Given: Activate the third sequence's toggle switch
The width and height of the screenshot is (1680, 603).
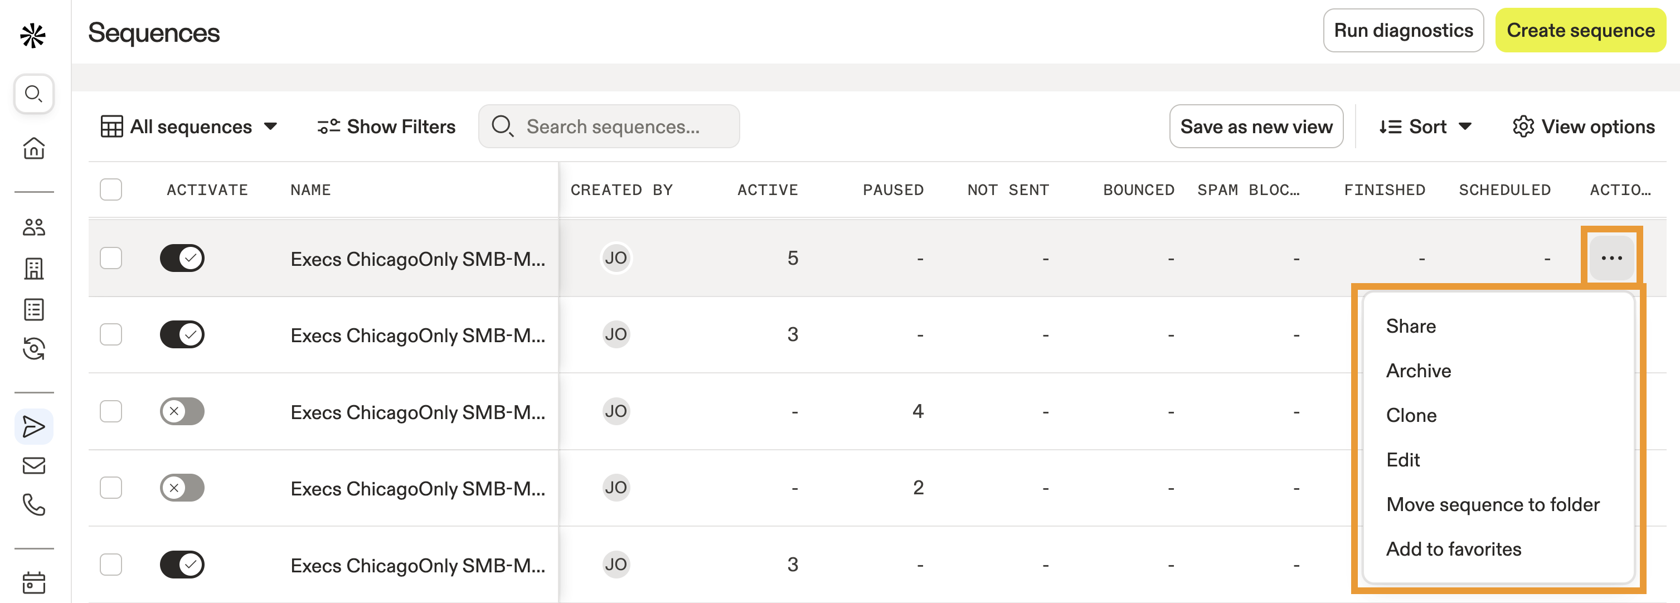Looking at the screenshot, I should (182, 411).
